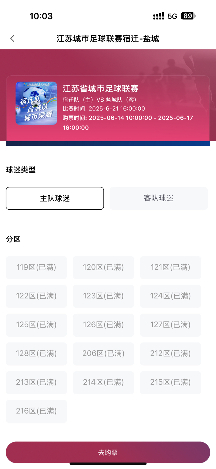Tap the home indicator bar
Image resolution: width=216 pixels, height=469 pixels.
[108, 464]
